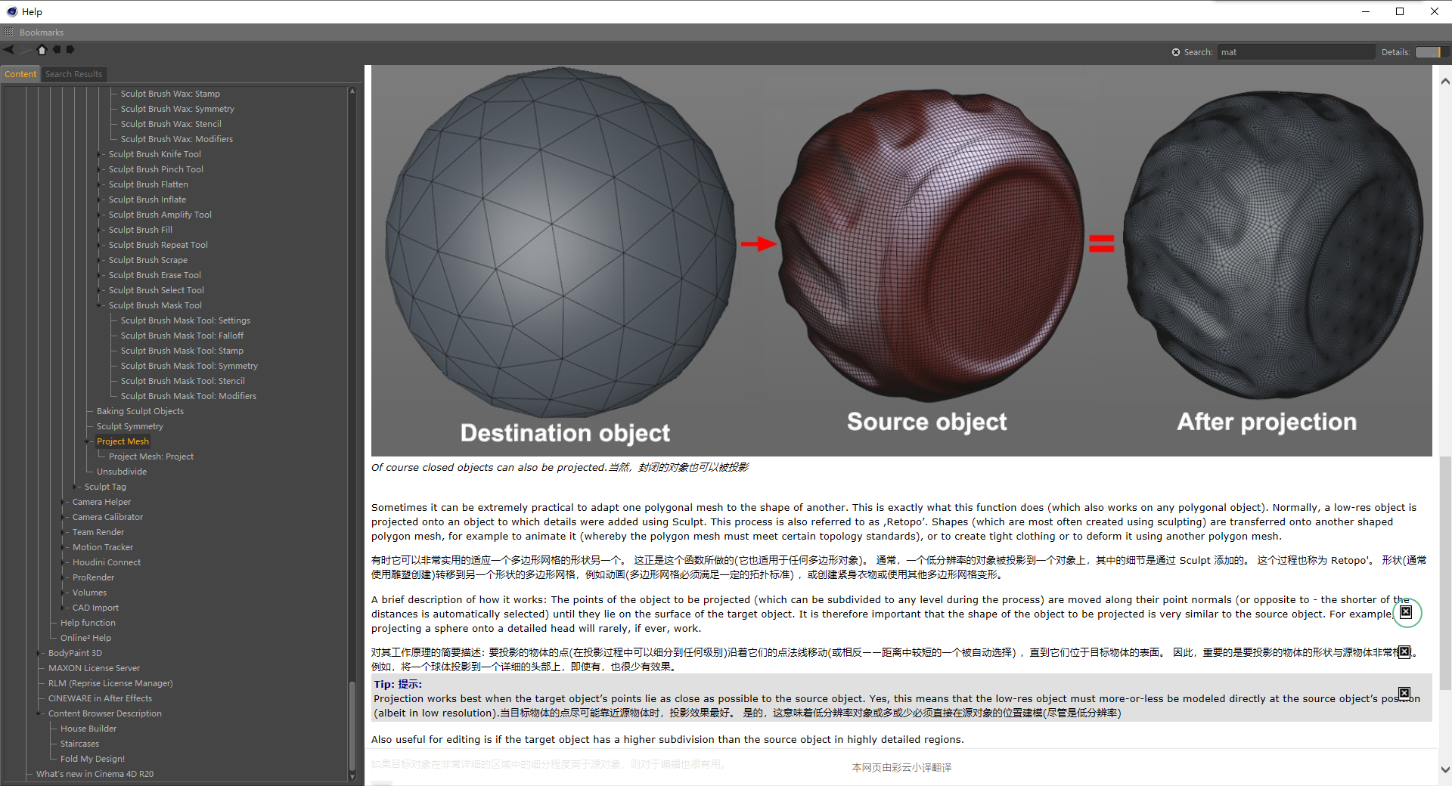1452x786 pixels.
Task: Jump to the previous topic arrow
Action: point(56,50)
